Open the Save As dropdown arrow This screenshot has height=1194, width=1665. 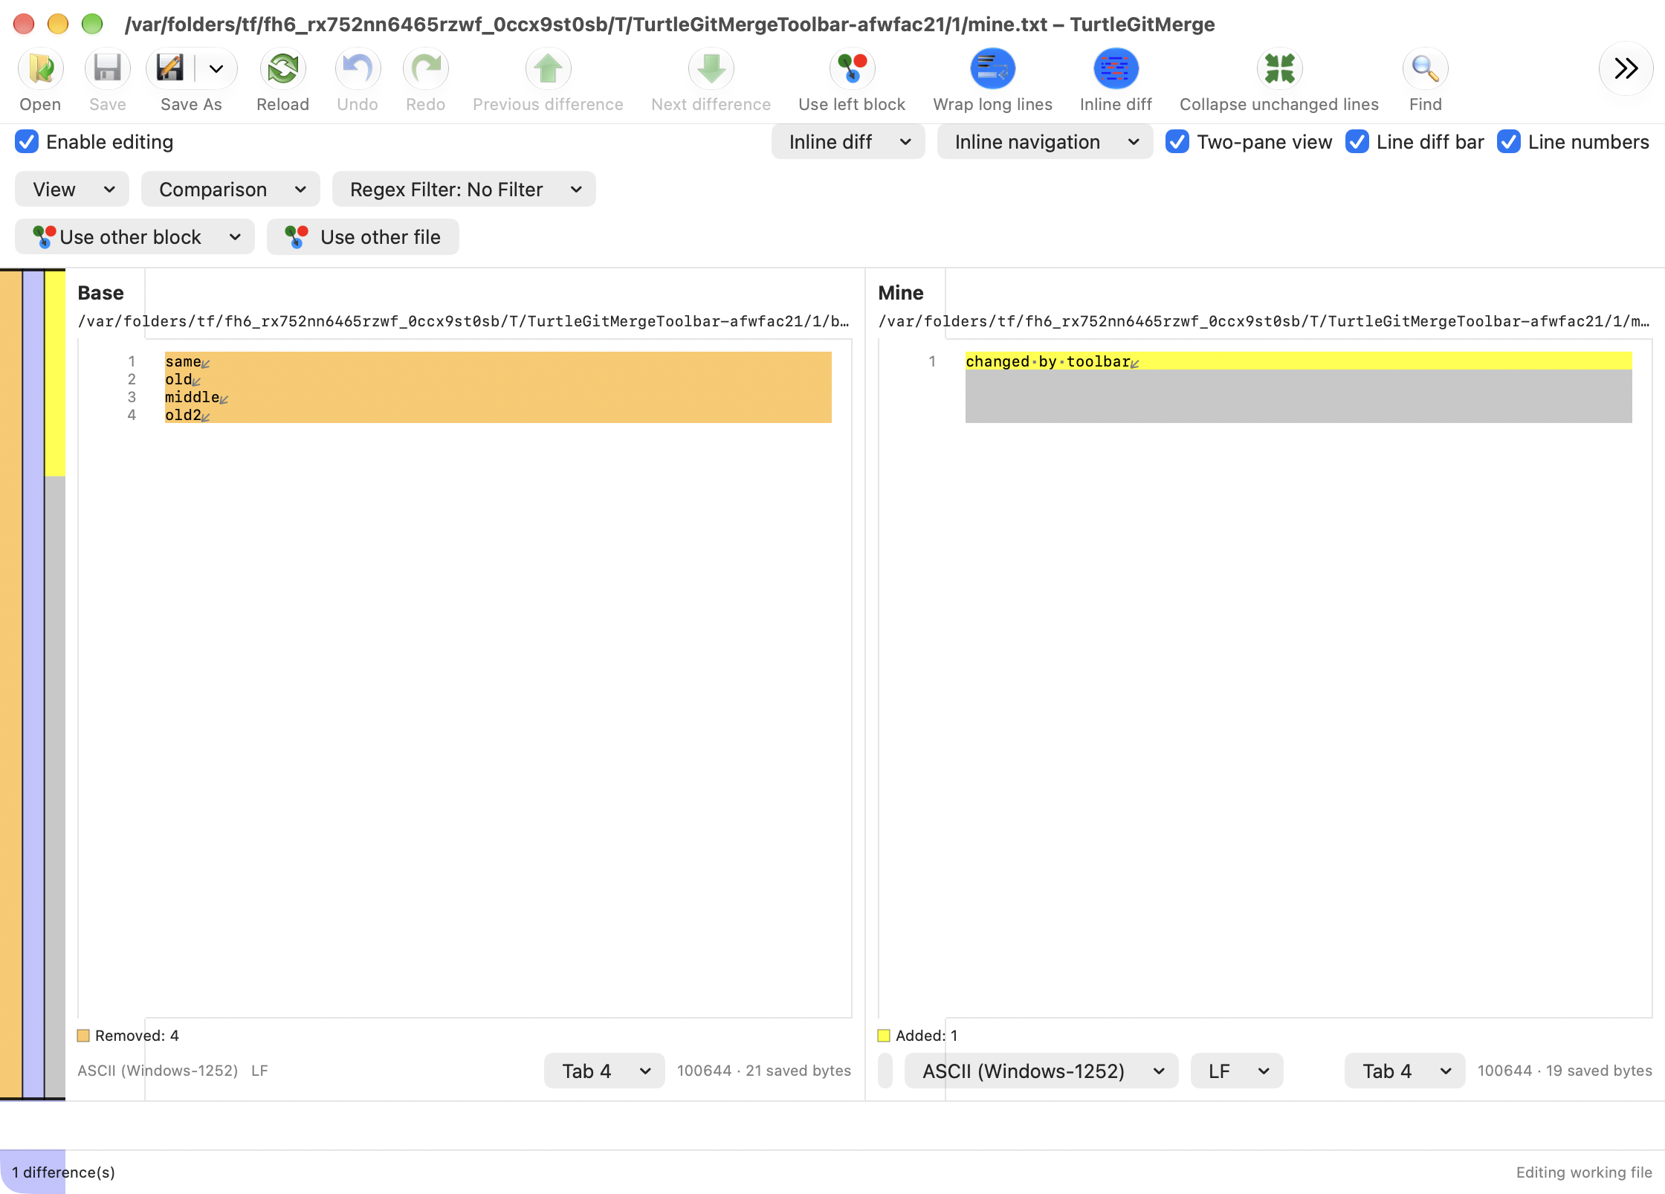click(x=216, y=69)
